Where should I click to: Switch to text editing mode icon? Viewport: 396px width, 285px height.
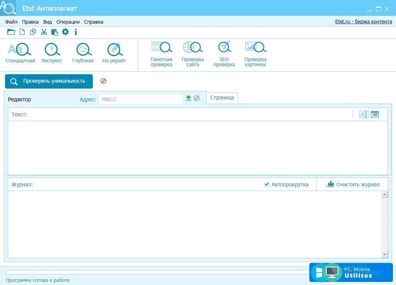[x=364, y=114]
